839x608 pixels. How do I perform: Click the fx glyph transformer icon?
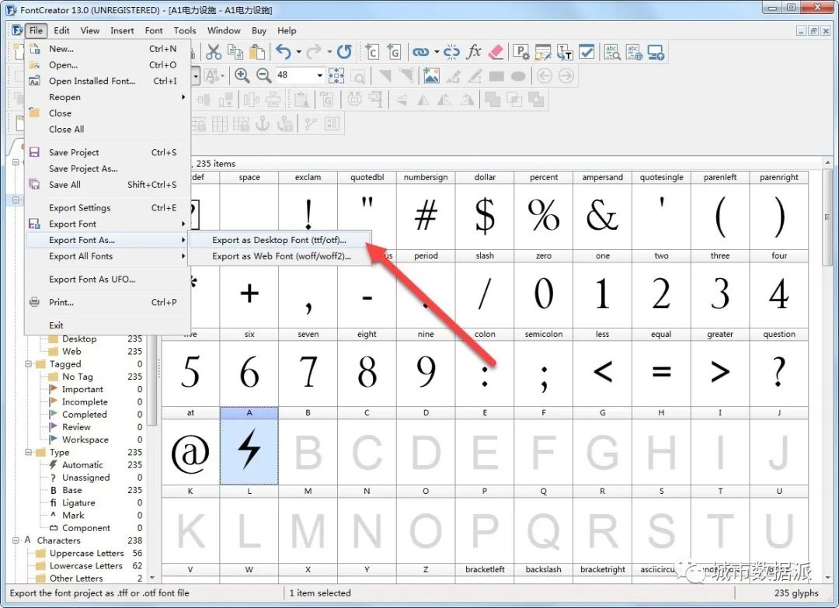click(474, 52)
